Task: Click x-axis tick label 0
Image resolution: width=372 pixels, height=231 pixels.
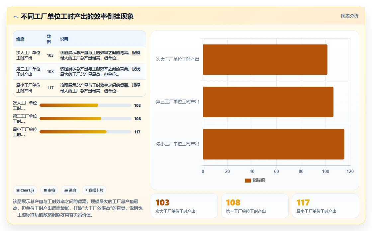Action: pos(203,172)
